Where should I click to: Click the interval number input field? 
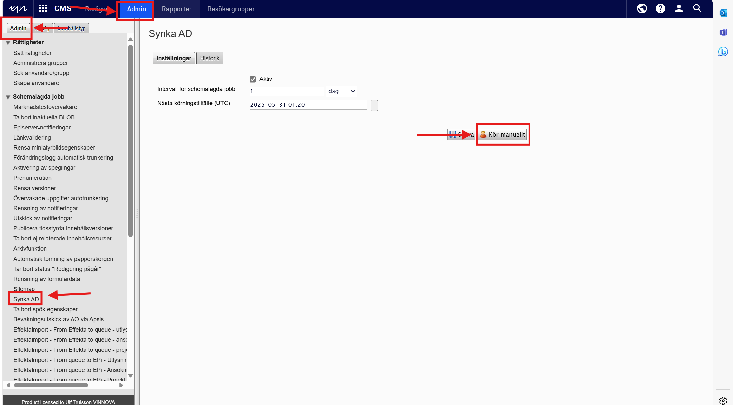(x=287, y=92)
